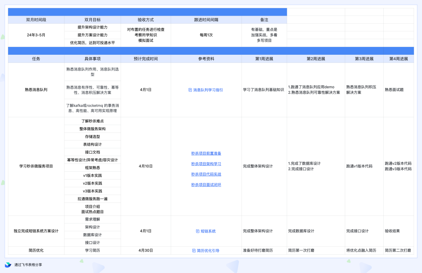Select the 了解秒杀难点 cell

(93, 121)
